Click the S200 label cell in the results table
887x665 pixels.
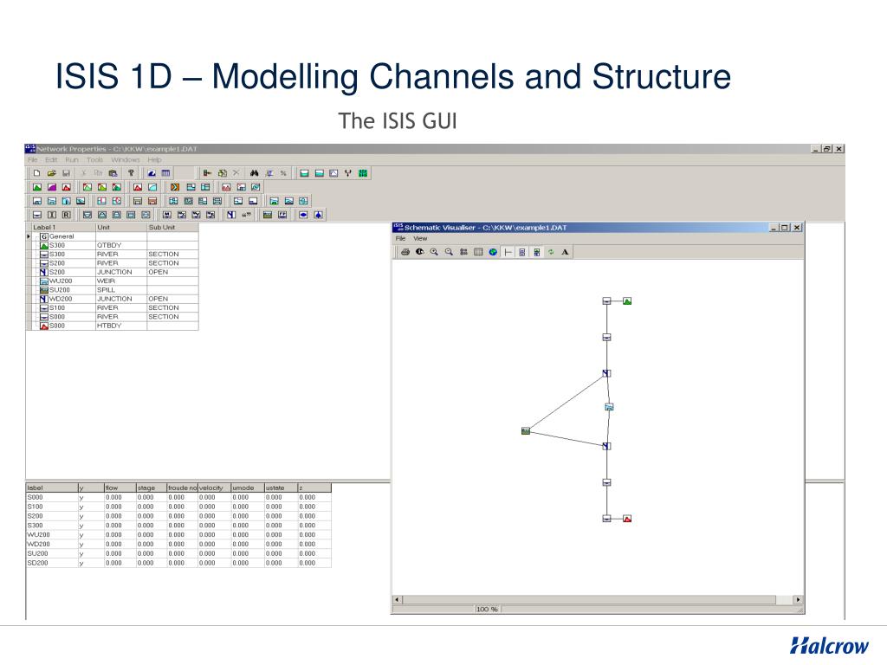pyautogui.click(x=51, y=516)
